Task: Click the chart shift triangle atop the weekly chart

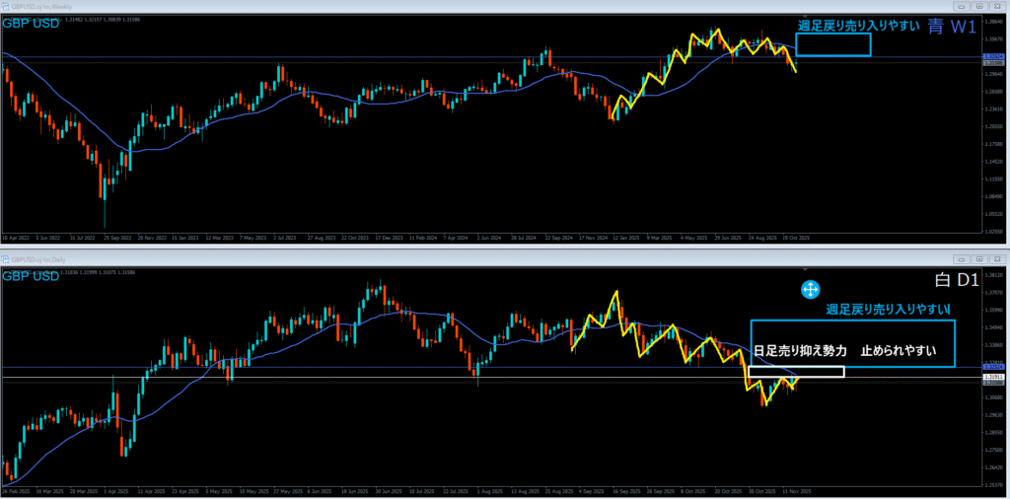Action: [x=805, y=17]
